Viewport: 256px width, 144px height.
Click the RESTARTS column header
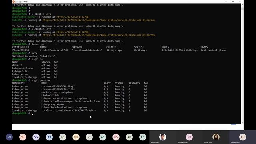coord(134,83)
